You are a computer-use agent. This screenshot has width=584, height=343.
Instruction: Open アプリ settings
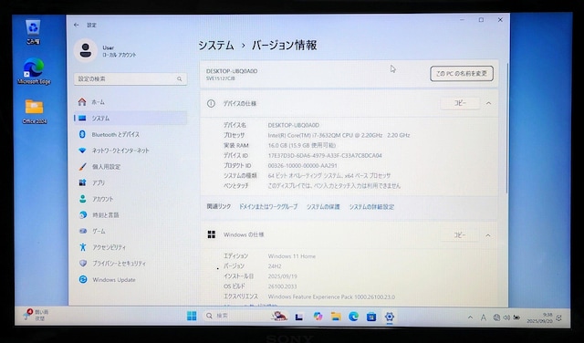click(x=130, y=182)
